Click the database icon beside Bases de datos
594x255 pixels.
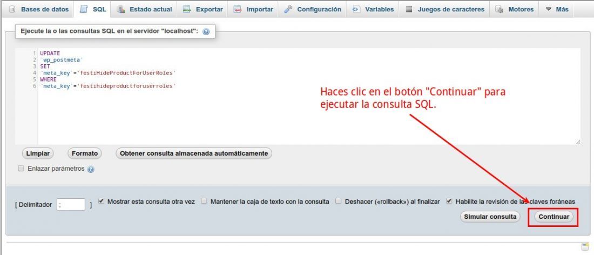[12, 10]
